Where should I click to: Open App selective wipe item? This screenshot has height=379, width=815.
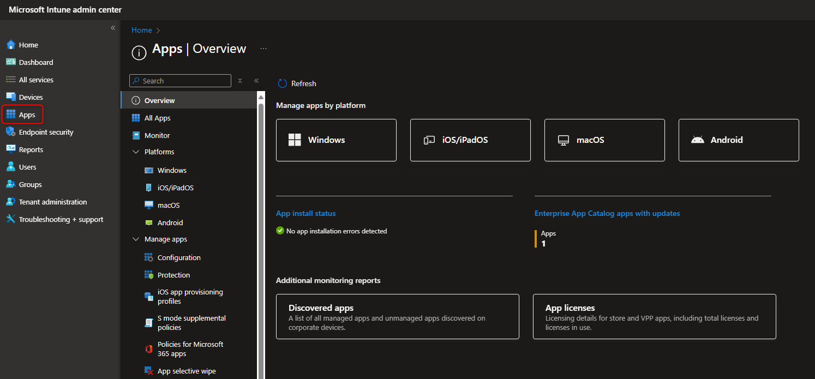[186, 371]
